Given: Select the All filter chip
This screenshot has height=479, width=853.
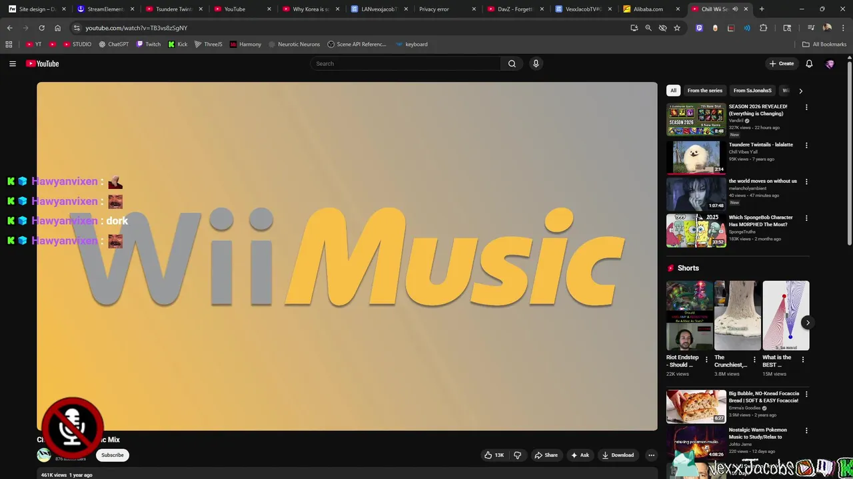Looking at the screenshot, I should (673, 90).
